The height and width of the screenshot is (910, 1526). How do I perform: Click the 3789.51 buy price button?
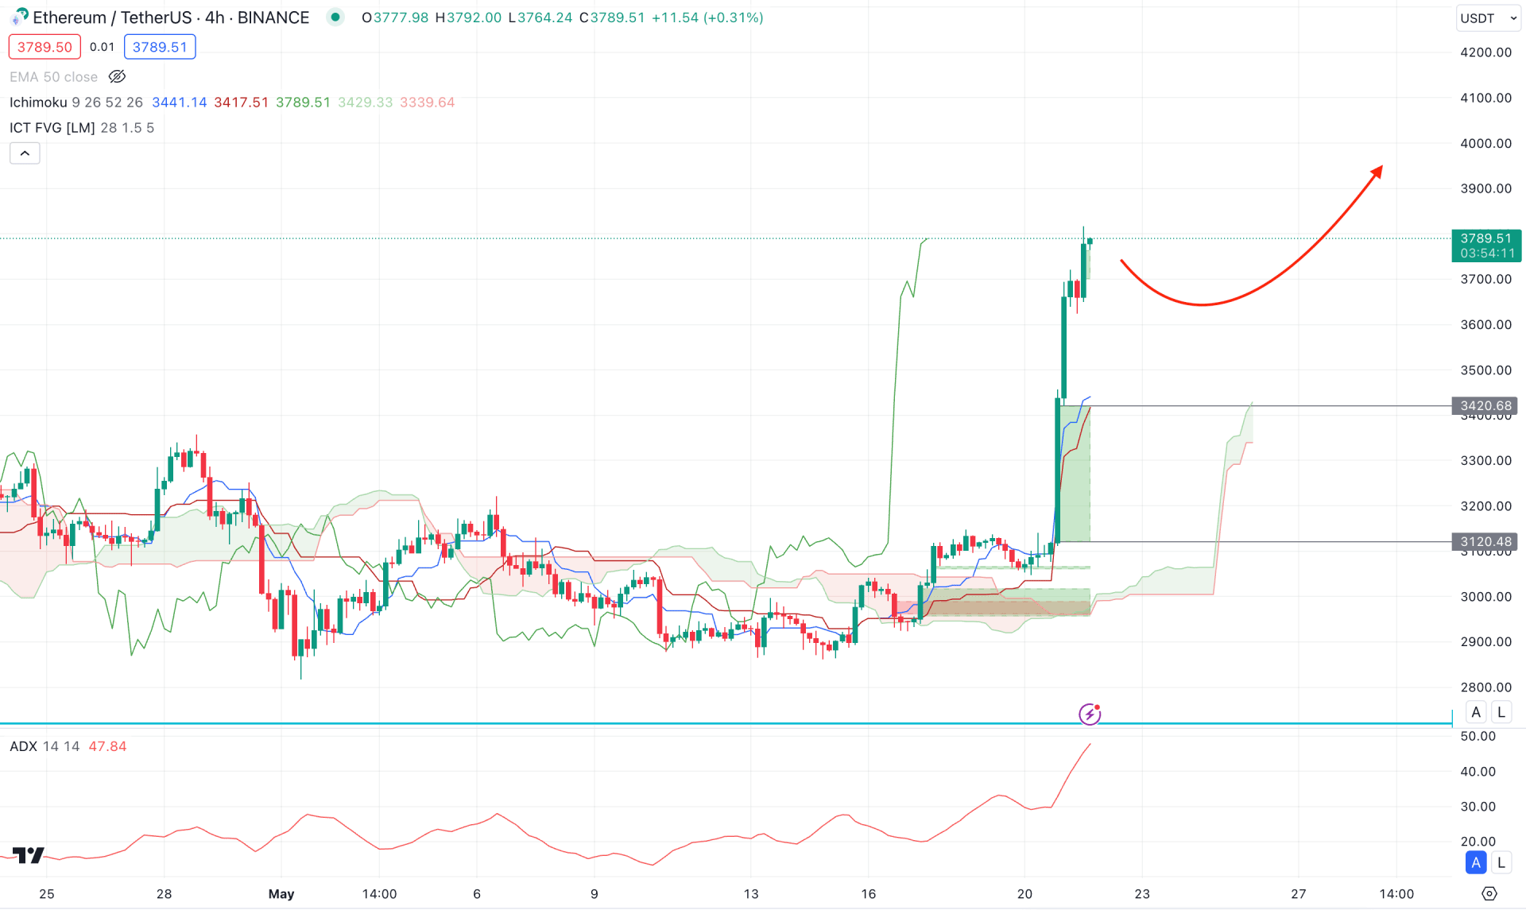[x=160, y=47]
